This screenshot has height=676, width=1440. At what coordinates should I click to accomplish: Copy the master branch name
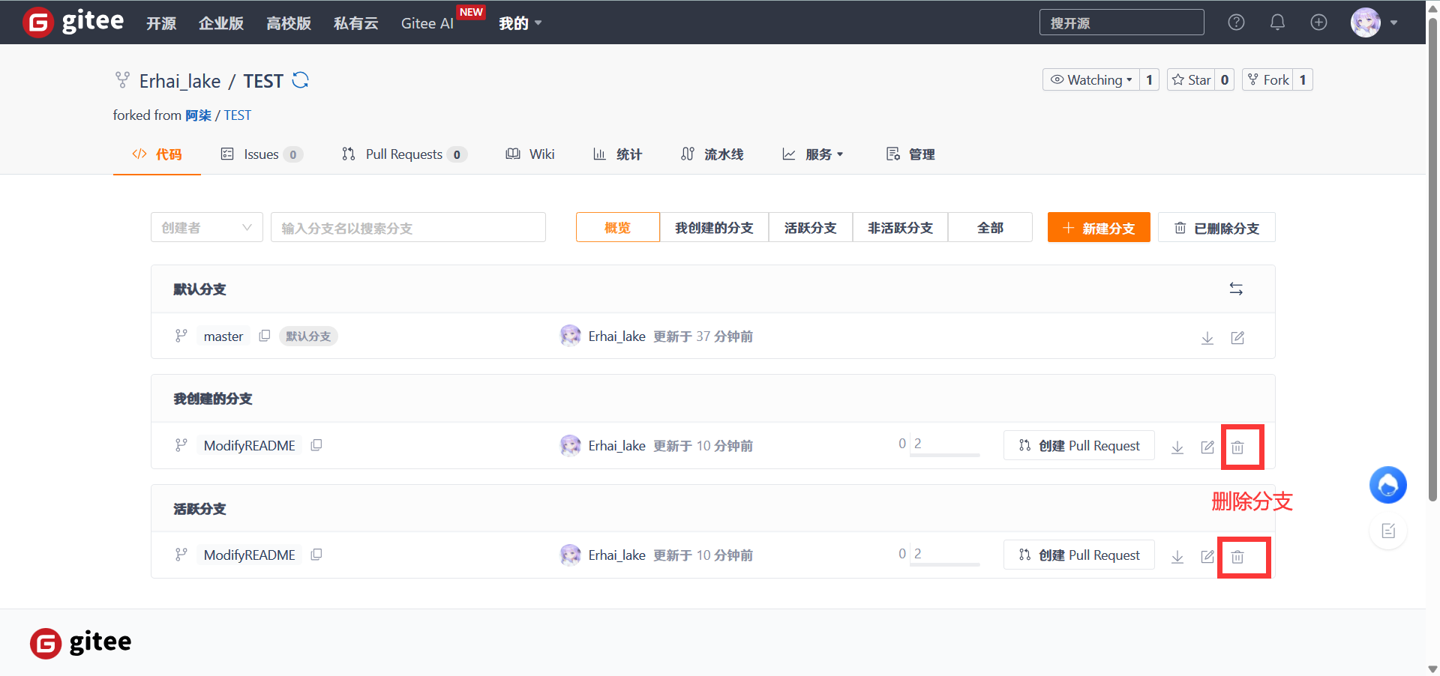tap(264, 336)
